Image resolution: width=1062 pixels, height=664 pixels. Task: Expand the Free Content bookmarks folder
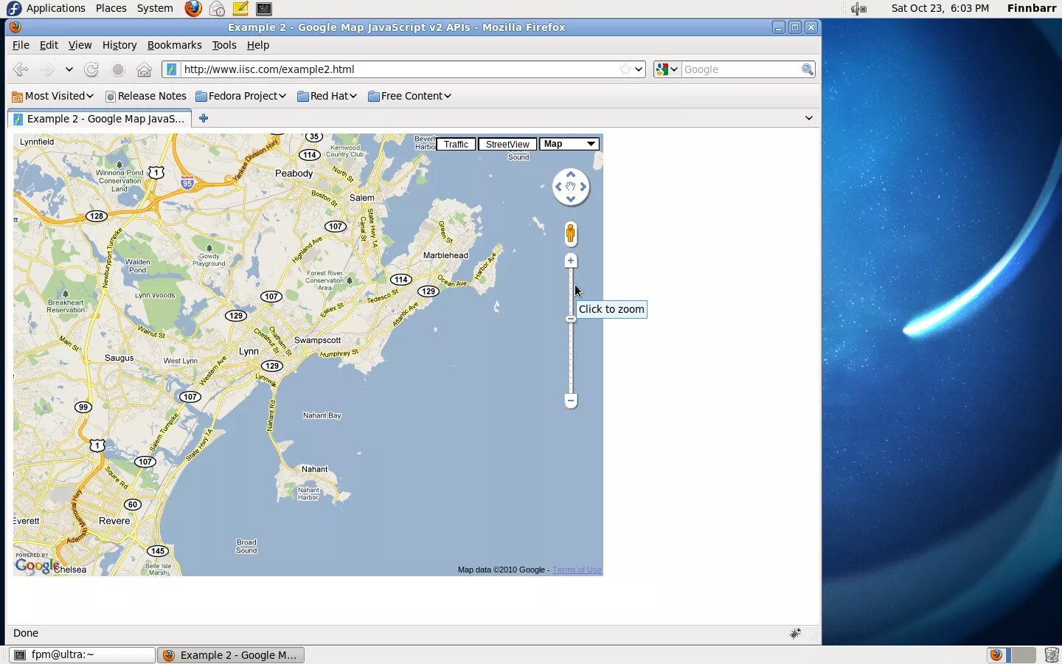(x=409, y=96)
